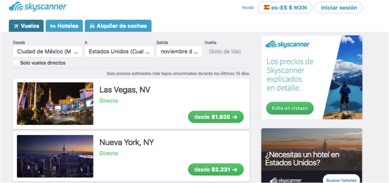The image size is (389, 183).
Task: Open the Ayuda help link
Action: click(248, 7)
